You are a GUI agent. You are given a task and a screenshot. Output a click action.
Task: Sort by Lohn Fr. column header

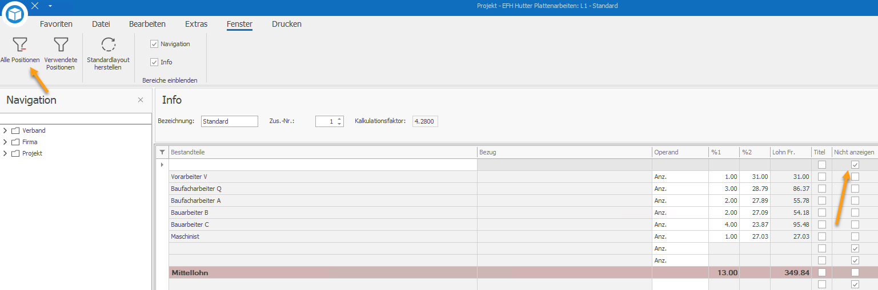(x=791, y=152)
